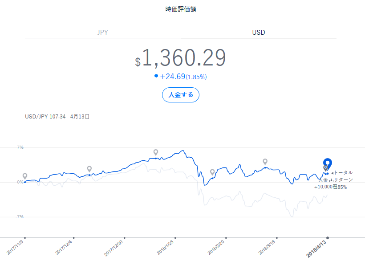Click the 2018/1/25 timeline dot
365x265 pixels.
175,238
